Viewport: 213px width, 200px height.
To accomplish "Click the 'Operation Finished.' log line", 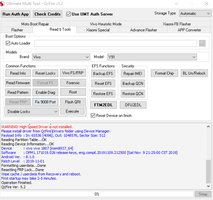I will coord(16,183).
